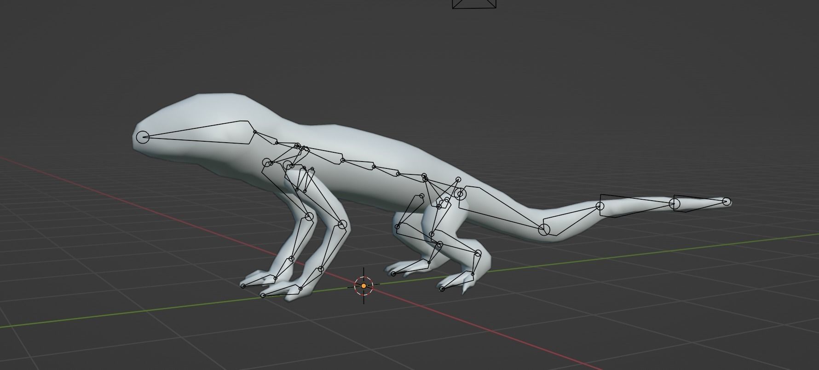The image size is (819, 370).
Task: Click the nearer front leg knee joint
Action: tap(342, 224)
